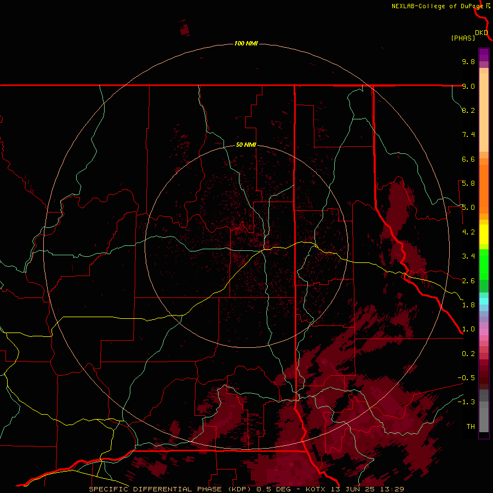Pick the bright green color bar segment

(x=484, y=265)
